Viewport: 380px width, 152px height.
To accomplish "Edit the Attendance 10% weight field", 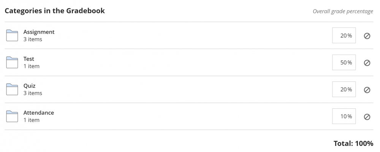I will [344, 116].
